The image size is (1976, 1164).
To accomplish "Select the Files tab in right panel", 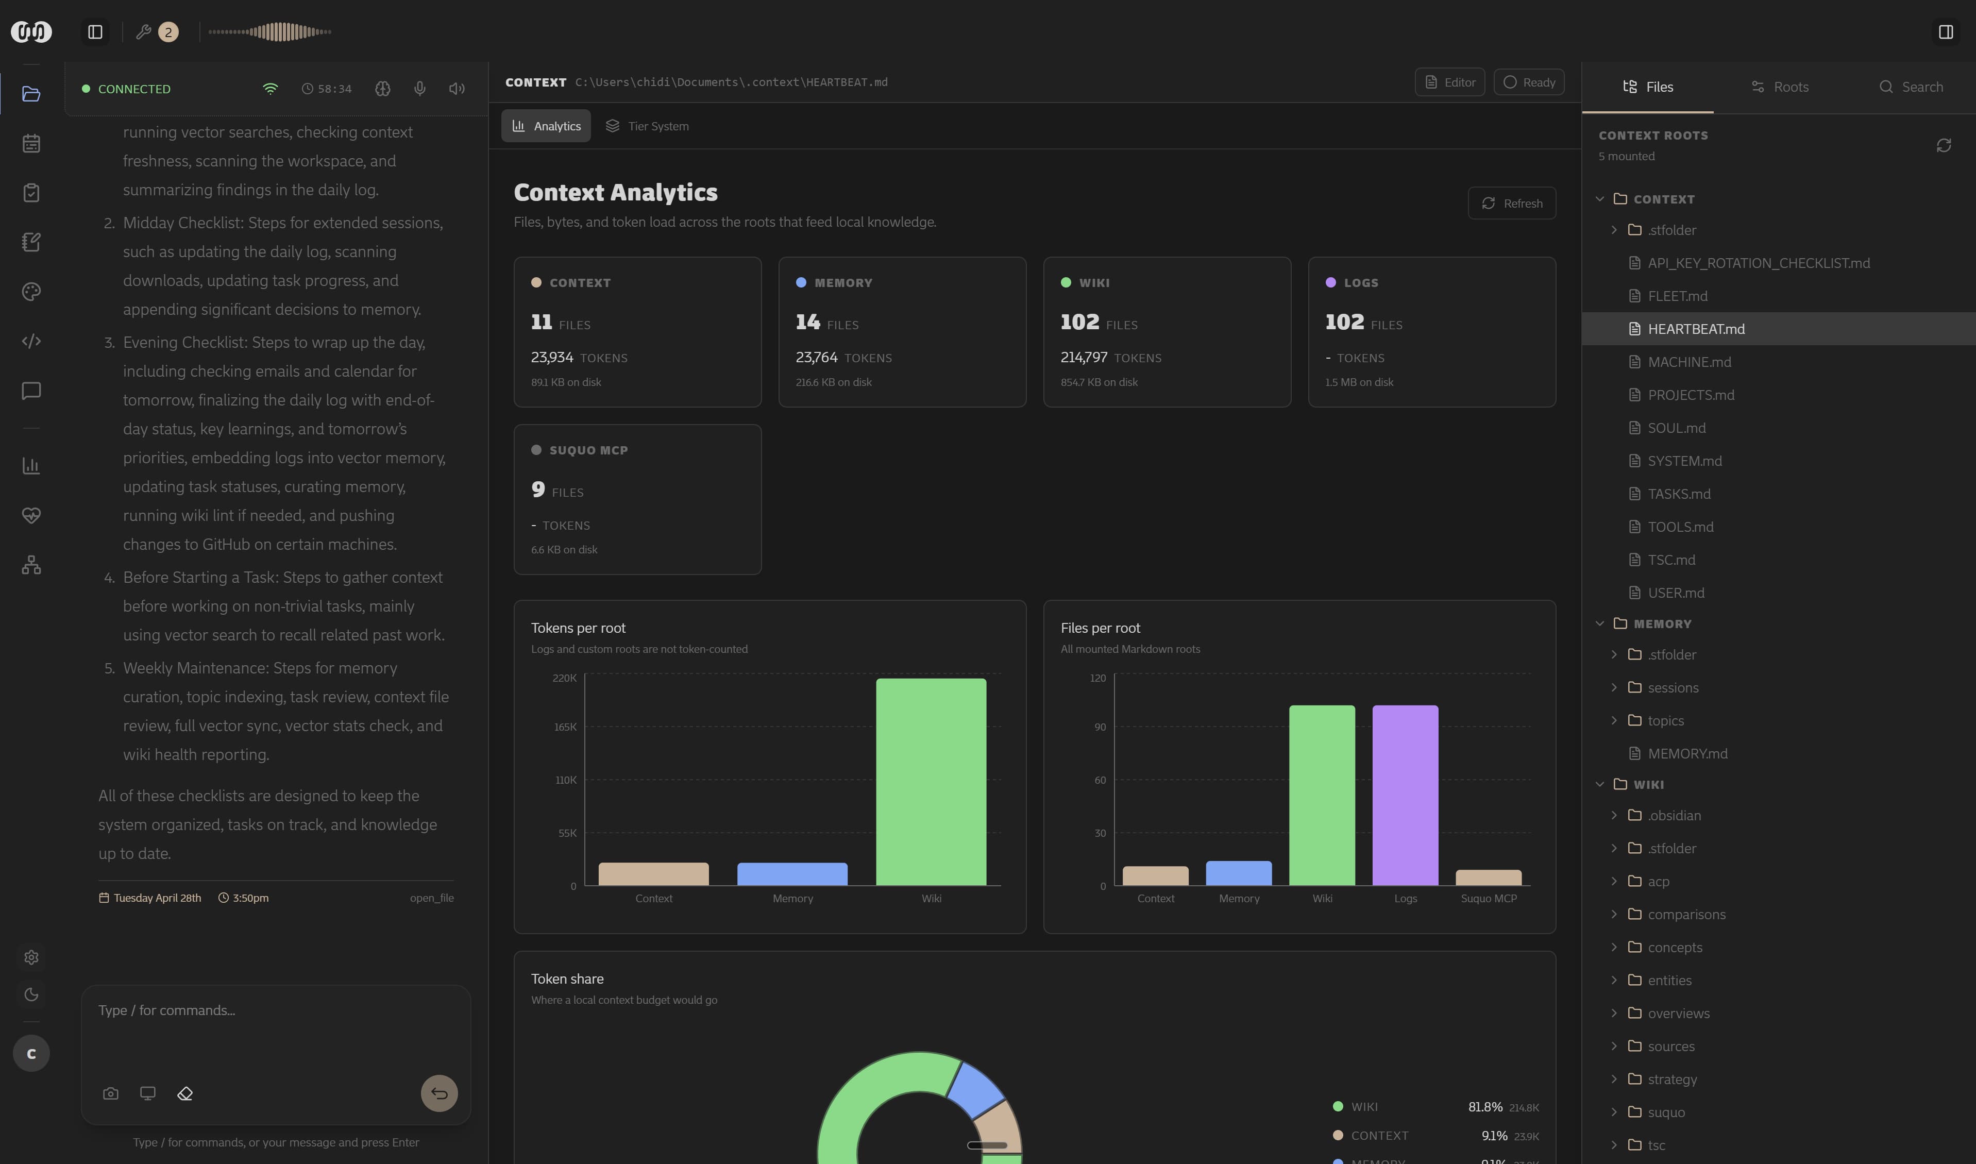I will [1648, 87].
